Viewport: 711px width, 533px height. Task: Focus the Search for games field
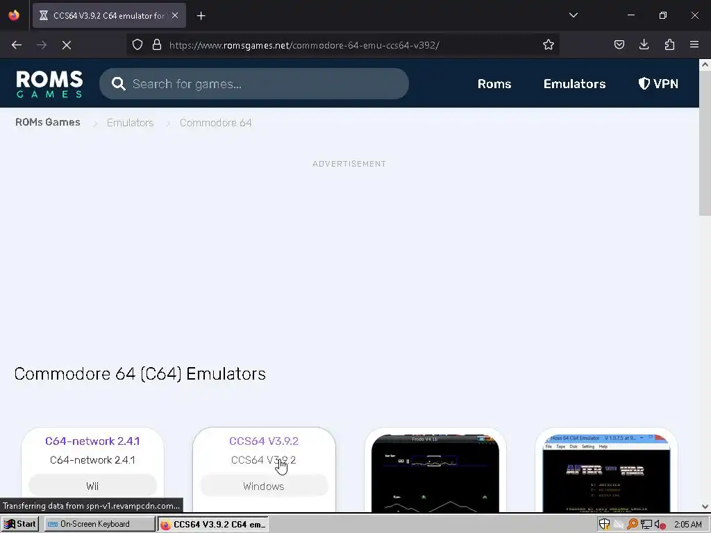(x=254, y=84)
